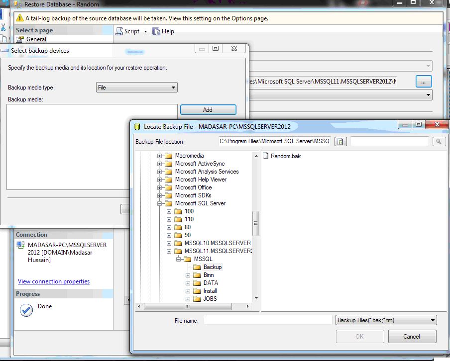Select the MSSQL10.MSSQLSERVER folder
450x361 pixels.
(217, 243)
